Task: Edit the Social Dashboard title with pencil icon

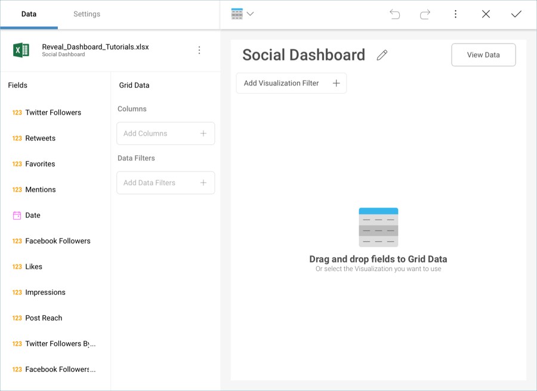Action: [382, 55]
